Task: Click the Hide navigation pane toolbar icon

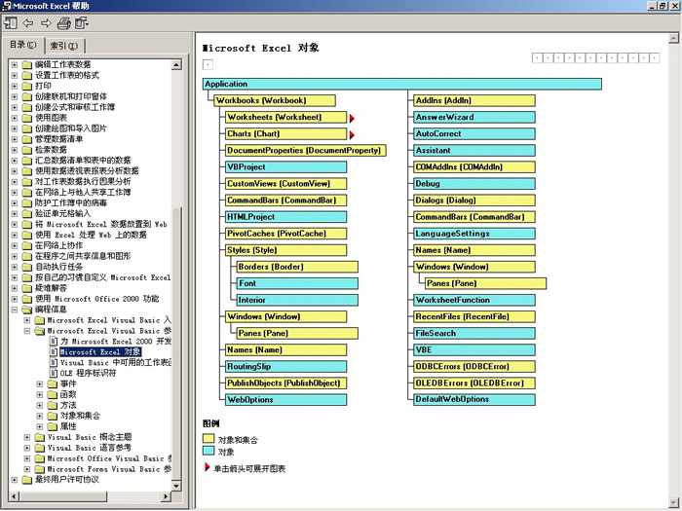Action: 10,22
